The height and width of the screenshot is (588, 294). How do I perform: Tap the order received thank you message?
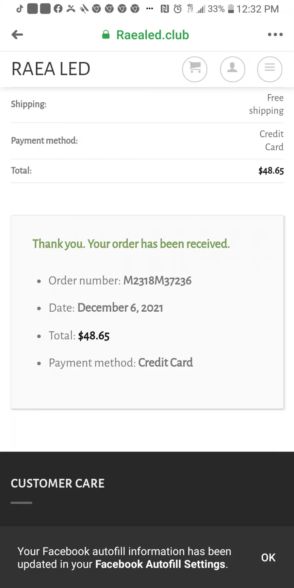[131, 244]
